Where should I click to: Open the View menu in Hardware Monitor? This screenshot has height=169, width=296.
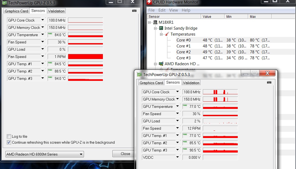click(x=174, y=10)
